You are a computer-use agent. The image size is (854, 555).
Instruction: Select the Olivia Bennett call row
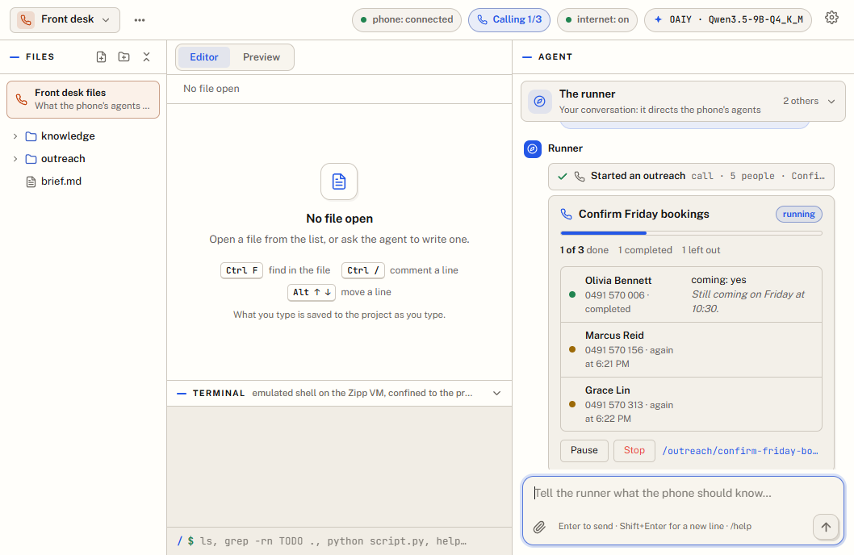(691, 294)
